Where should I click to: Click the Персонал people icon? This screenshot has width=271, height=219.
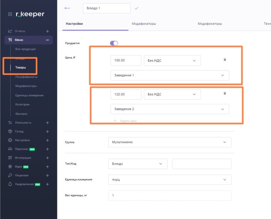pos(10,149)
